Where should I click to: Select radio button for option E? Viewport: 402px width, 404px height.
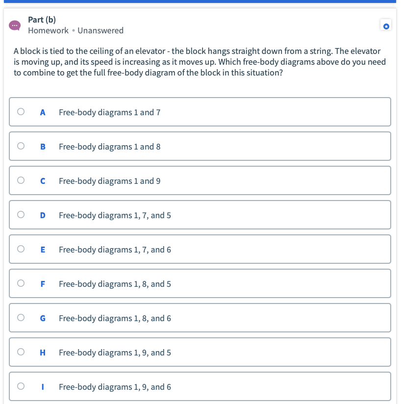point(21,249)
